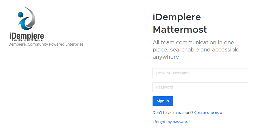Click the 'Email or Username' placeholder text
This screenshot has width=257, height=128.
coord(173,73)
